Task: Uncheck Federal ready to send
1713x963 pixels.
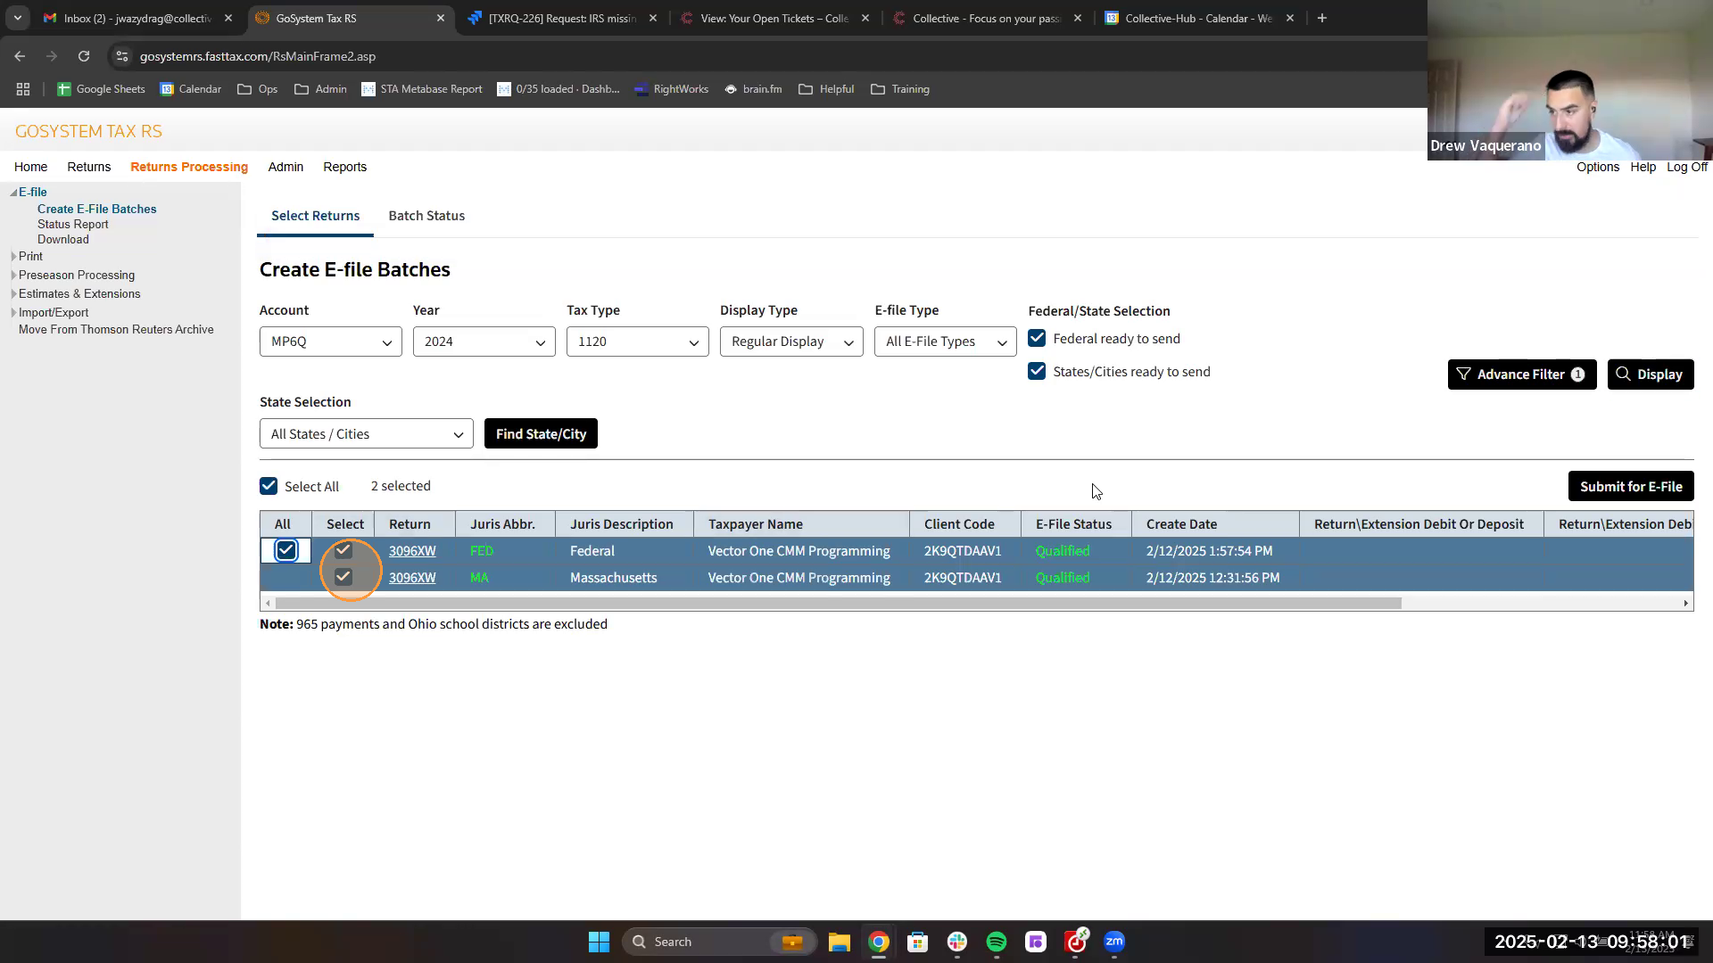Action: click(x=1037, y=339)
